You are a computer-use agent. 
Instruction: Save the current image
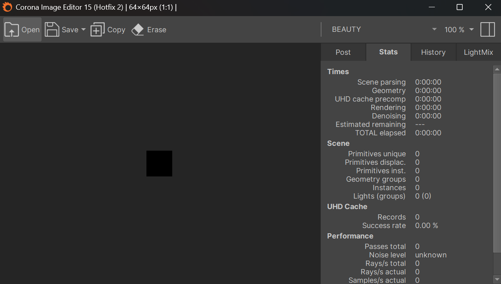click(62, 29)
